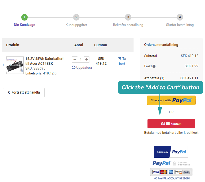Select step 1 Din Kundvagn

24,17
